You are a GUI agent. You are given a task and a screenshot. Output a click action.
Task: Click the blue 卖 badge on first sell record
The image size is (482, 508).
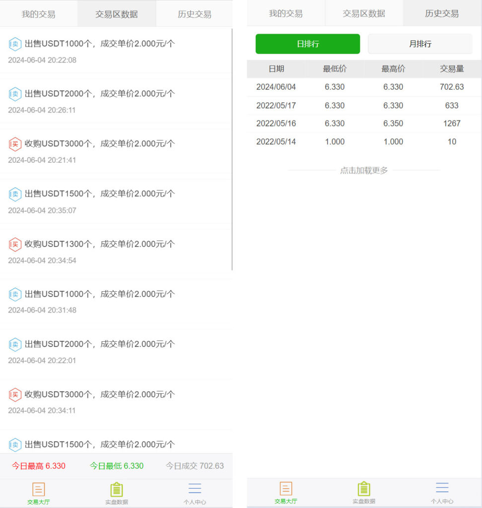[x=15, y=44]
